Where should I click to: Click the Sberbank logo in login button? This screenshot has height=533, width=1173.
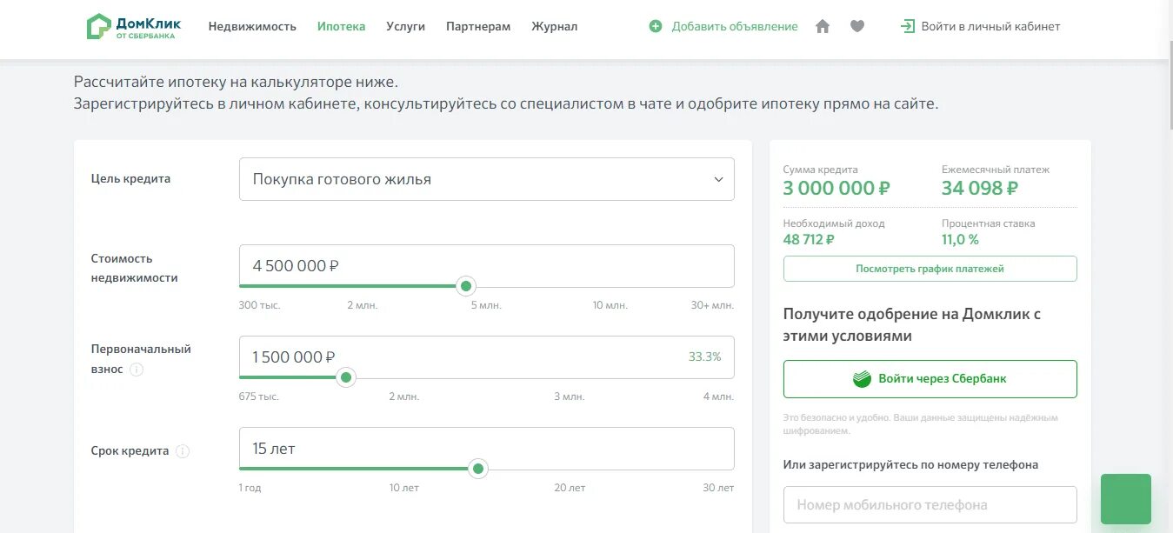pos(862,379)
